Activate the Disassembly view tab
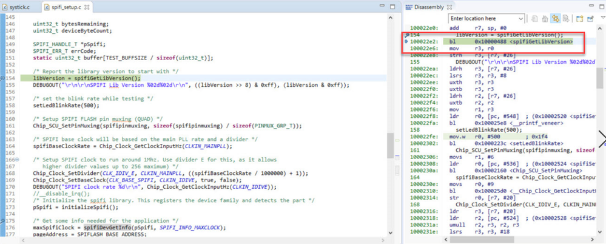This screenshot has height=244, width=606. 428,7
